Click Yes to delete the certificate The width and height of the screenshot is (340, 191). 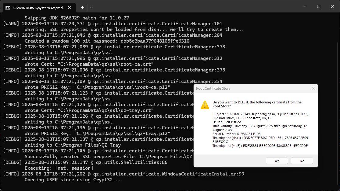coord(277,161)
